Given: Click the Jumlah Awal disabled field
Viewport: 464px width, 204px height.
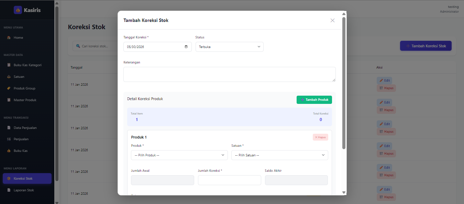Looking at the screenshot, I should 163,180.
